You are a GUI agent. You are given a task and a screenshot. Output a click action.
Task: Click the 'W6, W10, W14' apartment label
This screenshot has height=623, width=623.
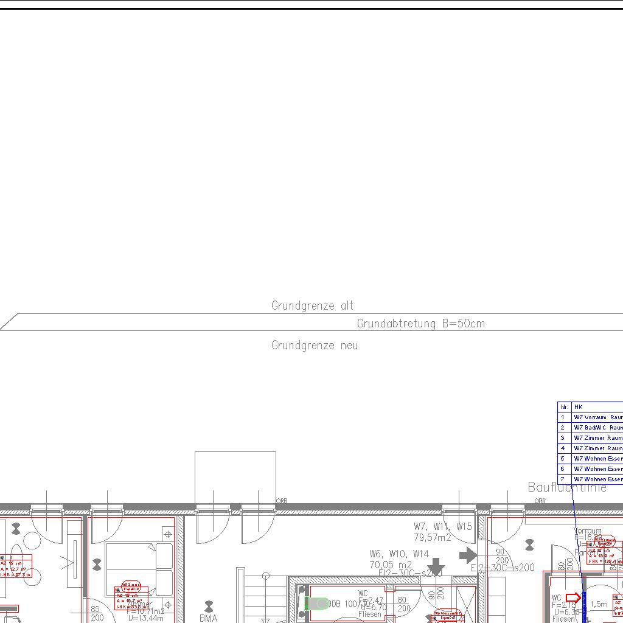click(399, 554)
